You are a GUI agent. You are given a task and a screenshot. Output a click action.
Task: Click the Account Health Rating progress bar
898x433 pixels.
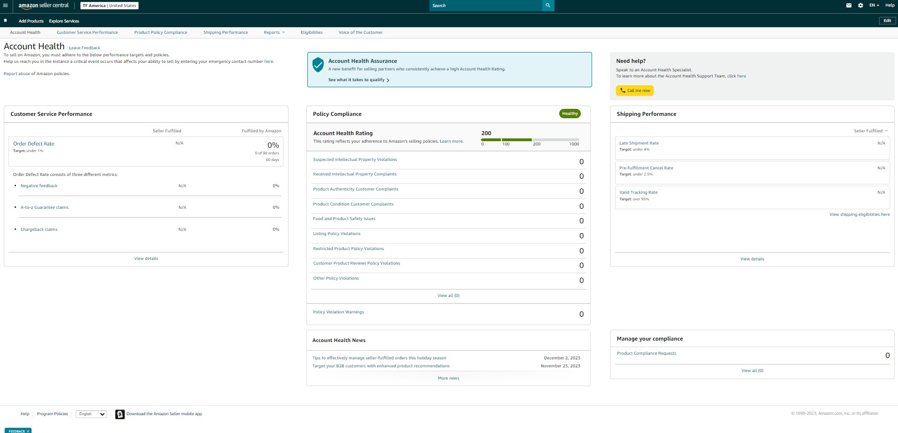click(530, 140)
